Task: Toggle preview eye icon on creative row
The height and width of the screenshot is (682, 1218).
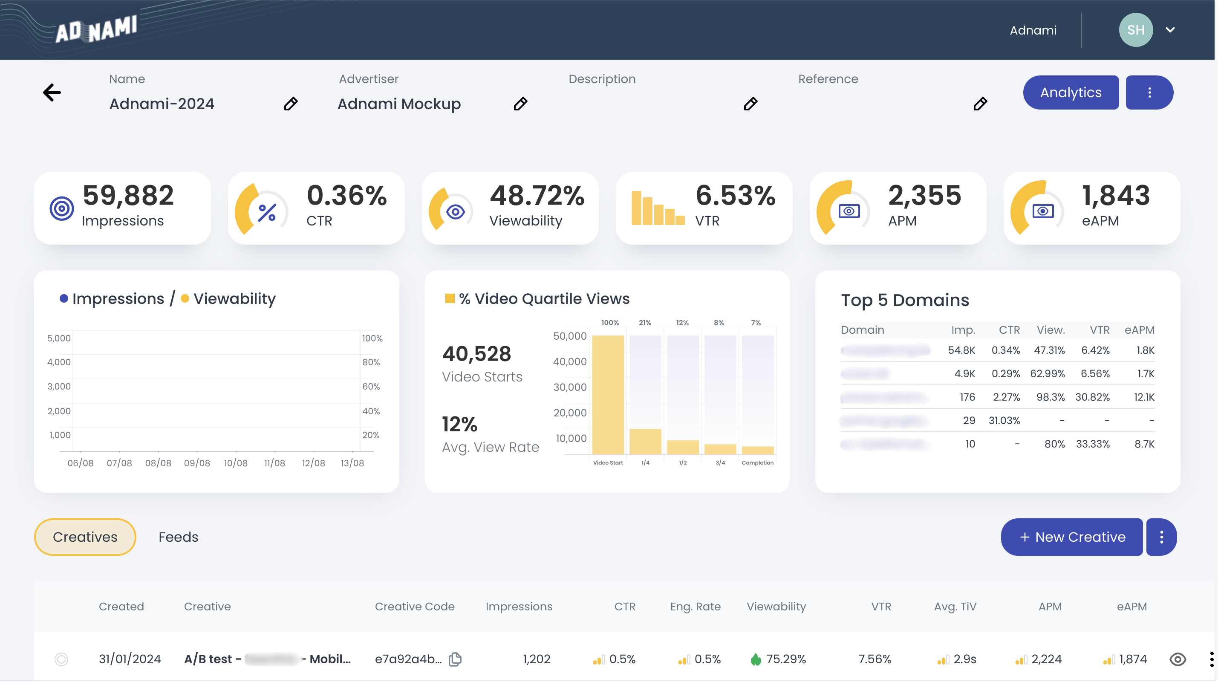Action: click(1178, 659)
